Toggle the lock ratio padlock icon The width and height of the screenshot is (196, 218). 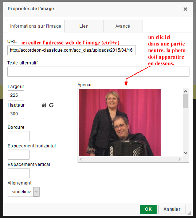tap(44, 105)
